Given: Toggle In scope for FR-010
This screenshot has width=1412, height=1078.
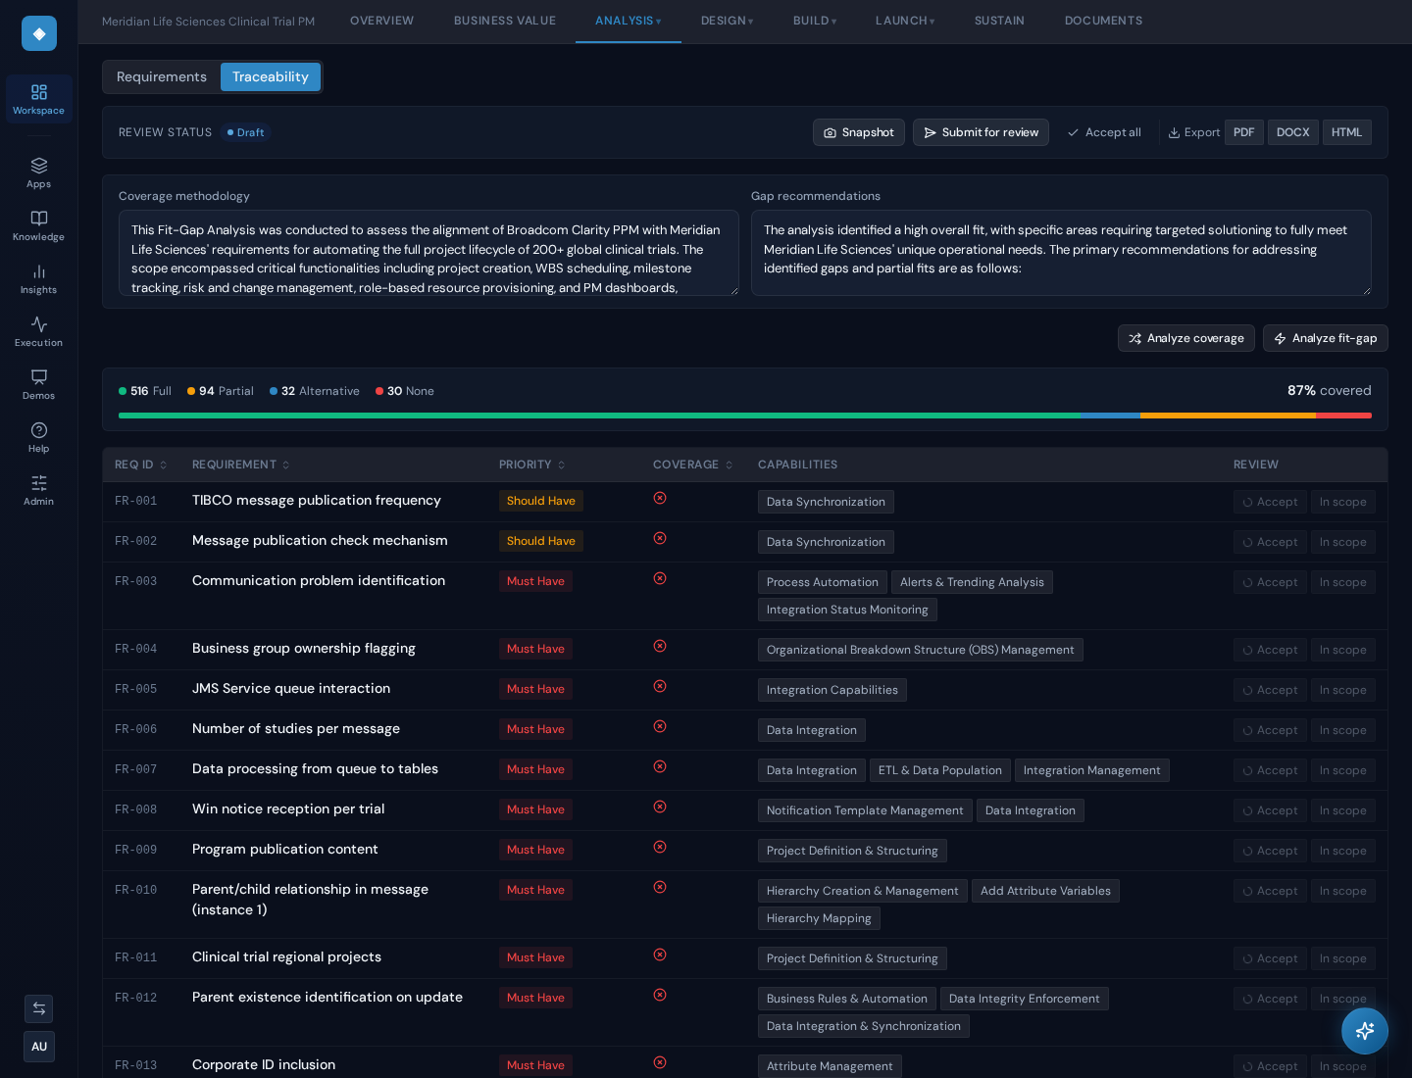Looking at the screenshot, I should point(1342,891).
